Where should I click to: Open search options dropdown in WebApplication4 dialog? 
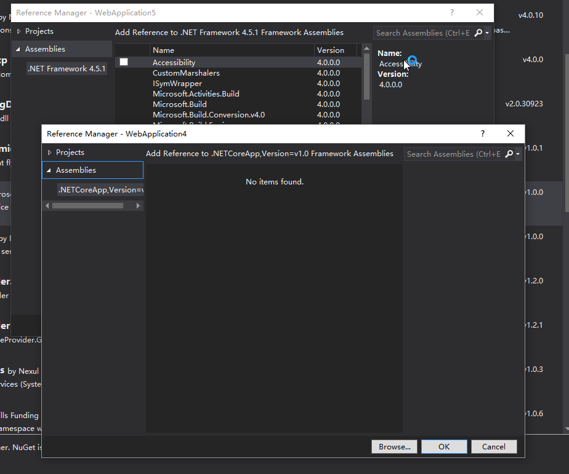click(x=518, y=154)
